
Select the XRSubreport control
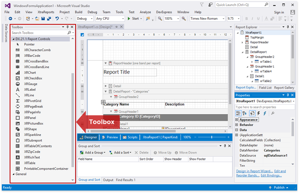(33, 141)
